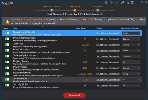Viewport: 148px width, 100px height.
Task: Select the Junk Files task title
Action: [x=18, y=44]
